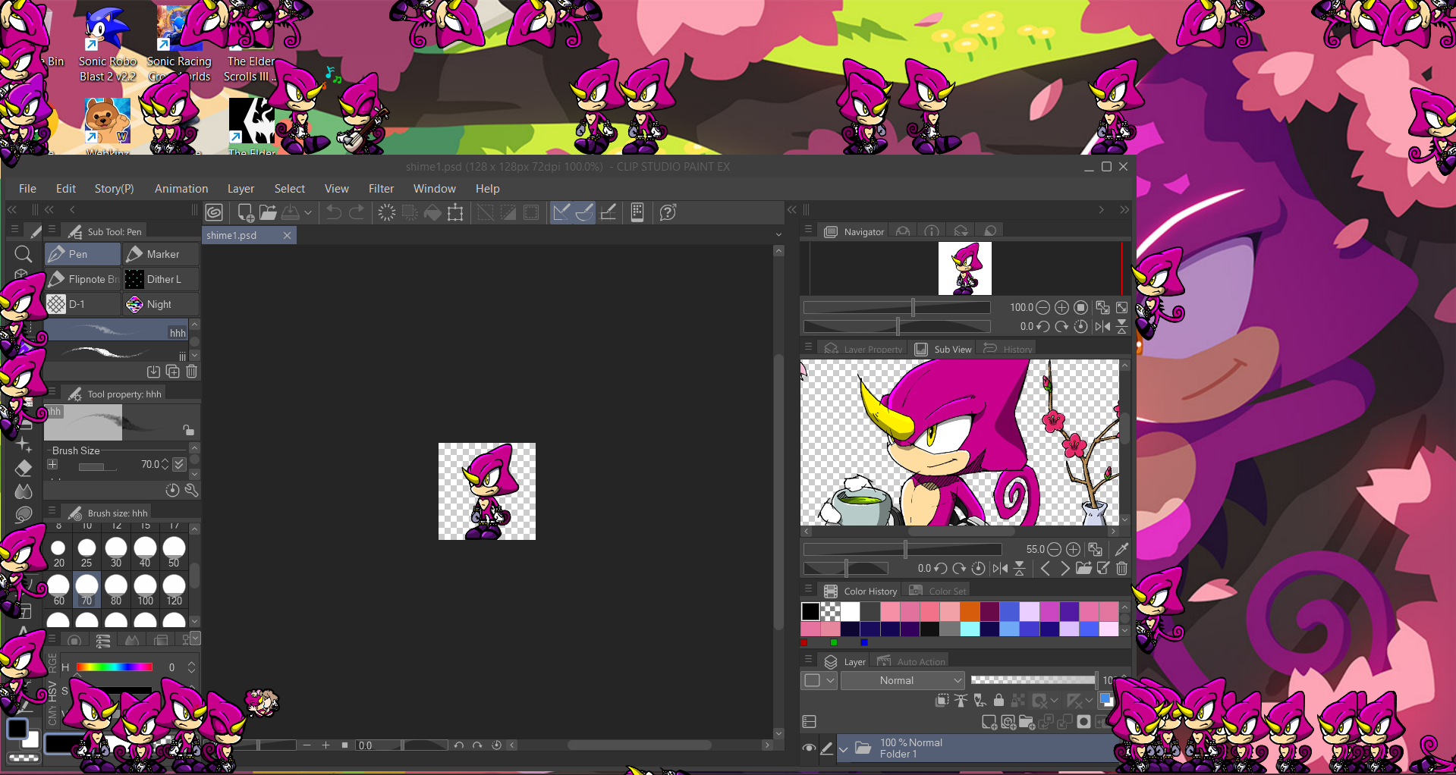This screenshot has width=1456, height=775.
Task: Open the File menu
Action: (x=27, y=189)
